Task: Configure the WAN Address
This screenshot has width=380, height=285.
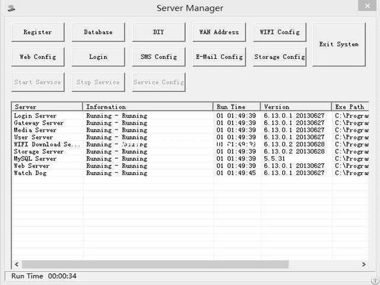Action: click(x=219, y=32)
